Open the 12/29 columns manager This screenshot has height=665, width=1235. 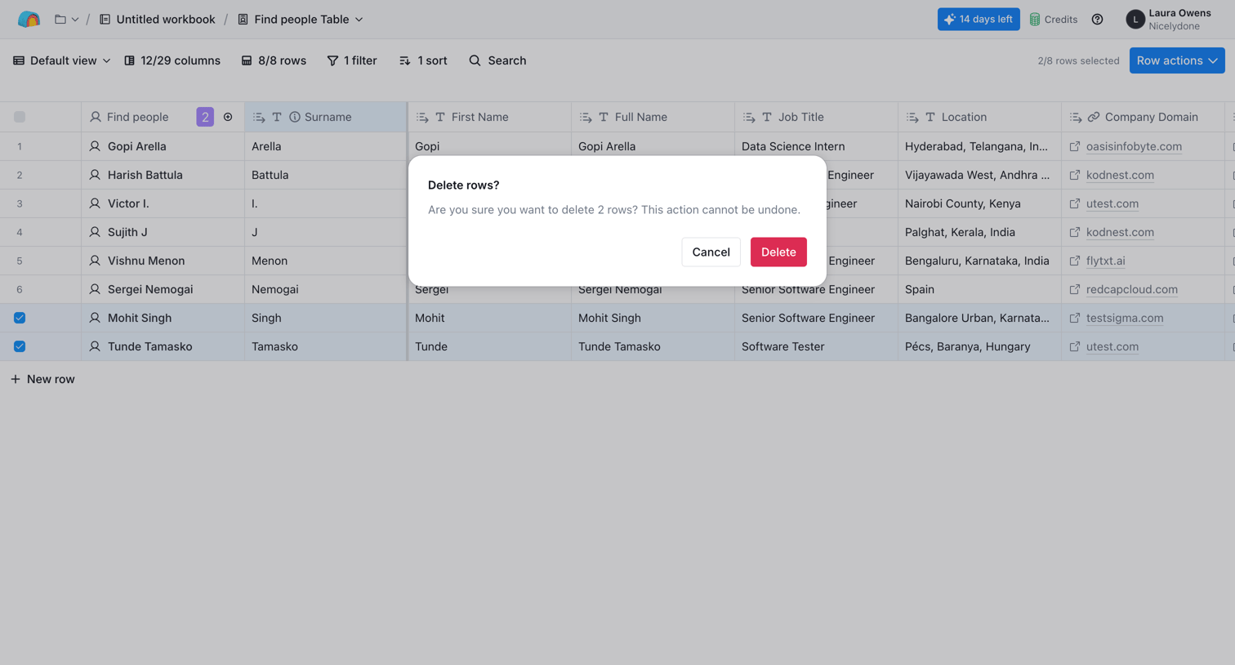point(172,60)
